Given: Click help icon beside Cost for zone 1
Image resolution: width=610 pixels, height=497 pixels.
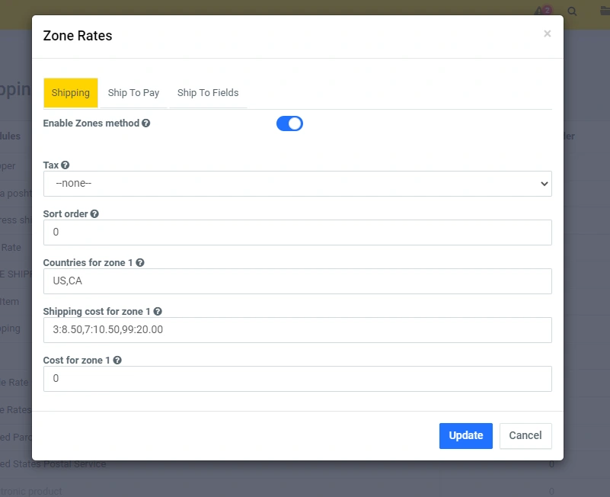Looking at the screenshot, I should click(x=118, y=361).
